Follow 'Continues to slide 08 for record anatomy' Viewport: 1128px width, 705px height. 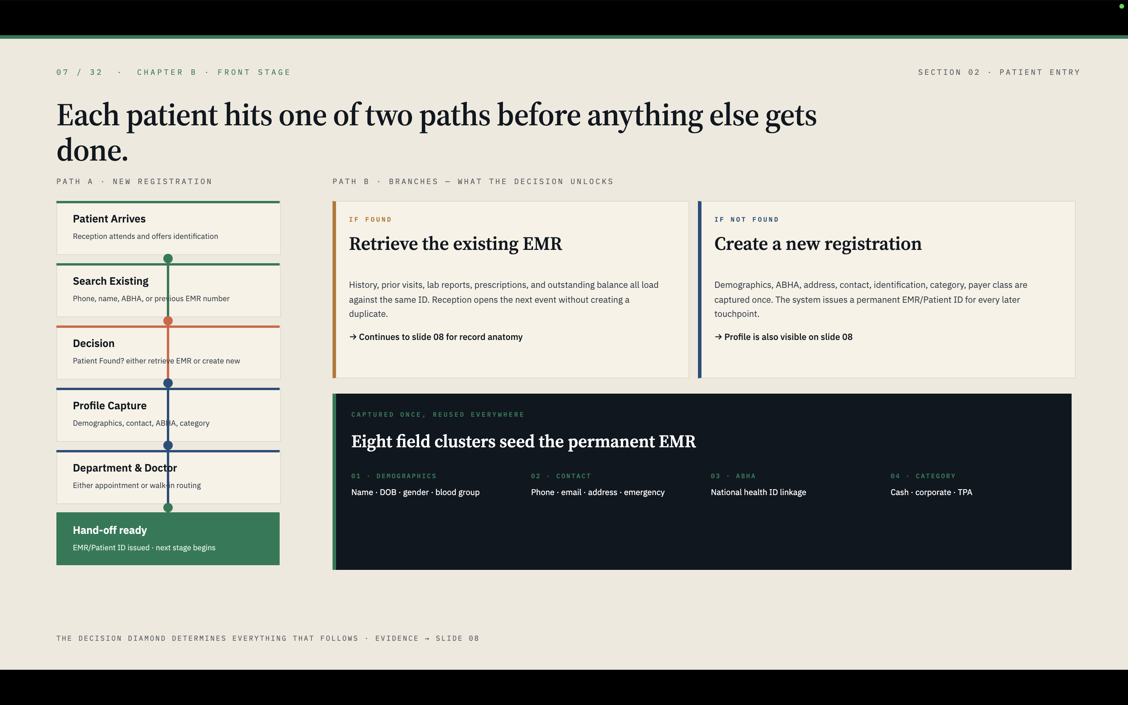pyautogui.click(x=436, y=337)
